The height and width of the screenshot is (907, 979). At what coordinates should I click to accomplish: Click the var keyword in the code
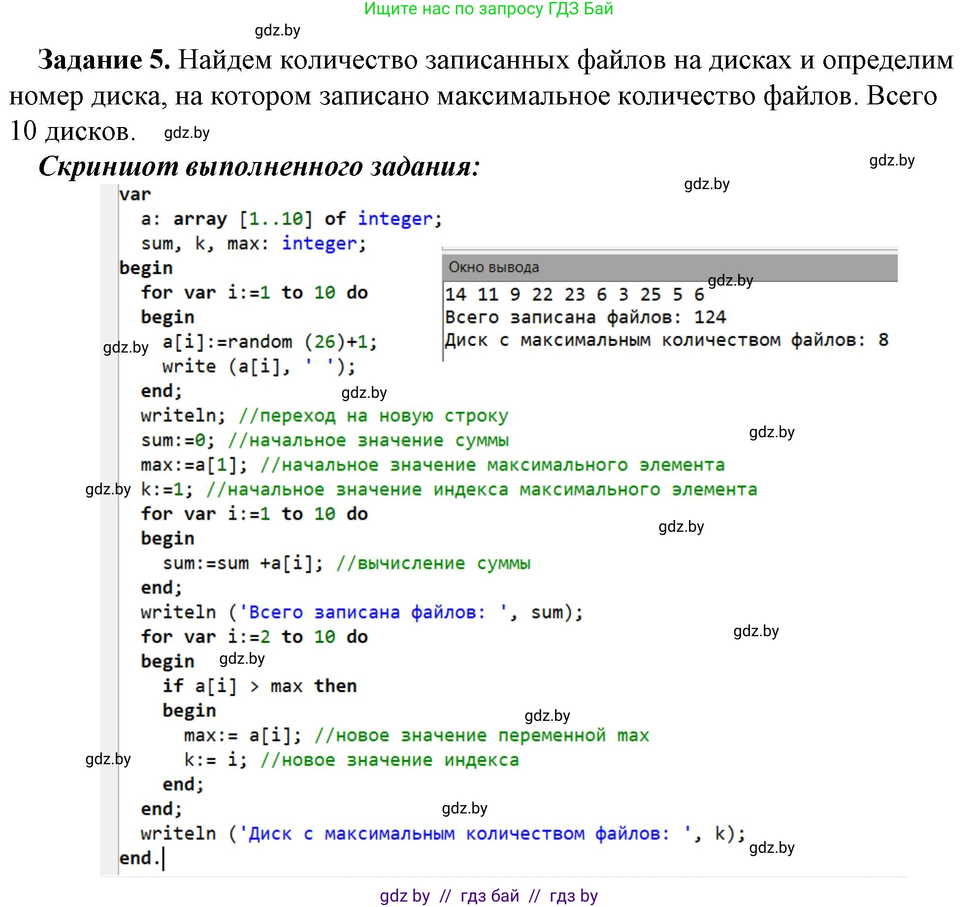click(134, 194)
